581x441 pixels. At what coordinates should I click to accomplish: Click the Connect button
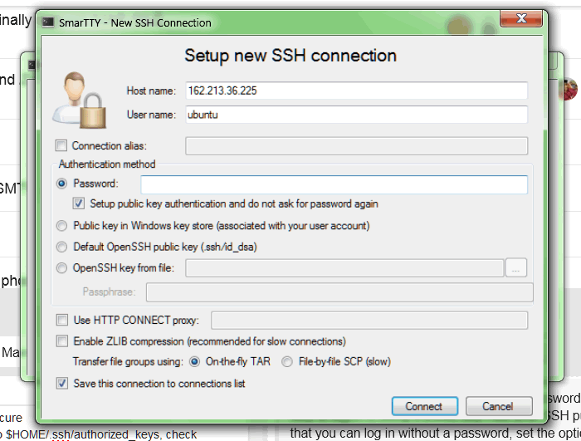coord(425,406)
